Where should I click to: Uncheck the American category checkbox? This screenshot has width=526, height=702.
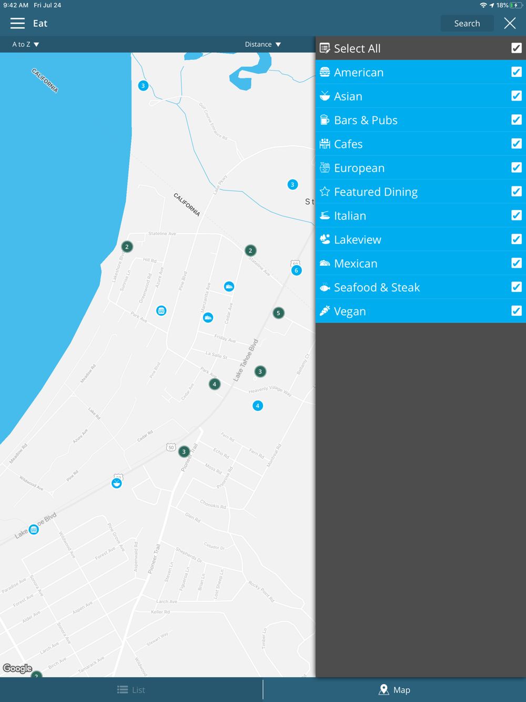coord(517,72)
